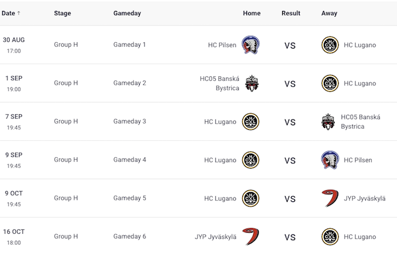Click the Result column header
The height and width of the screenshot is (254, 397).
click(291, 13)
